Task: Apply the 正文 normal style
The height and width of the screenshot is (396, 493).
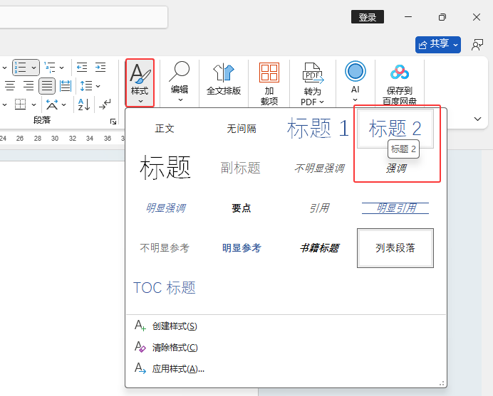Action: (x=165, y=129)
